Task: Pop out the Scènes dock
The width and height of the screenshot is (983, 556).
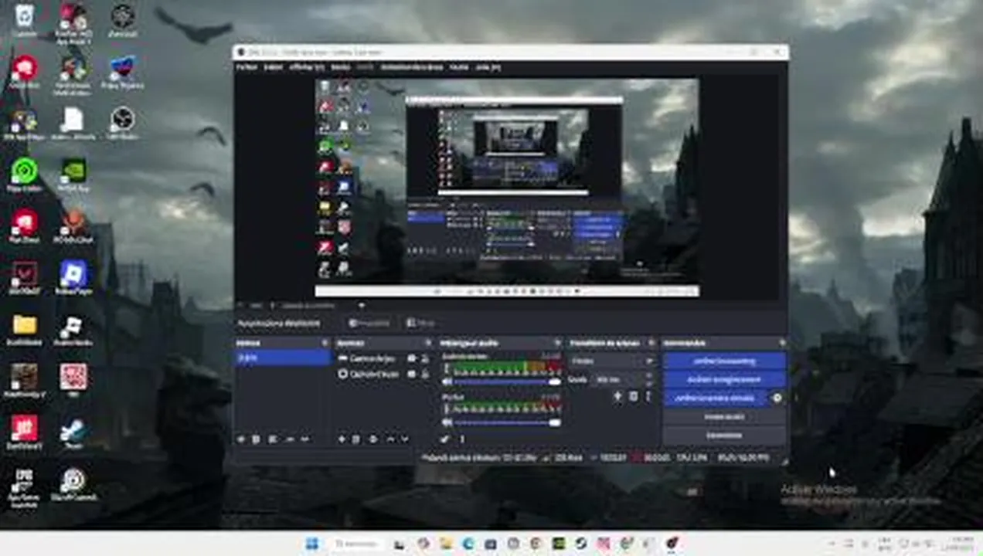Action: pos(325,343)
